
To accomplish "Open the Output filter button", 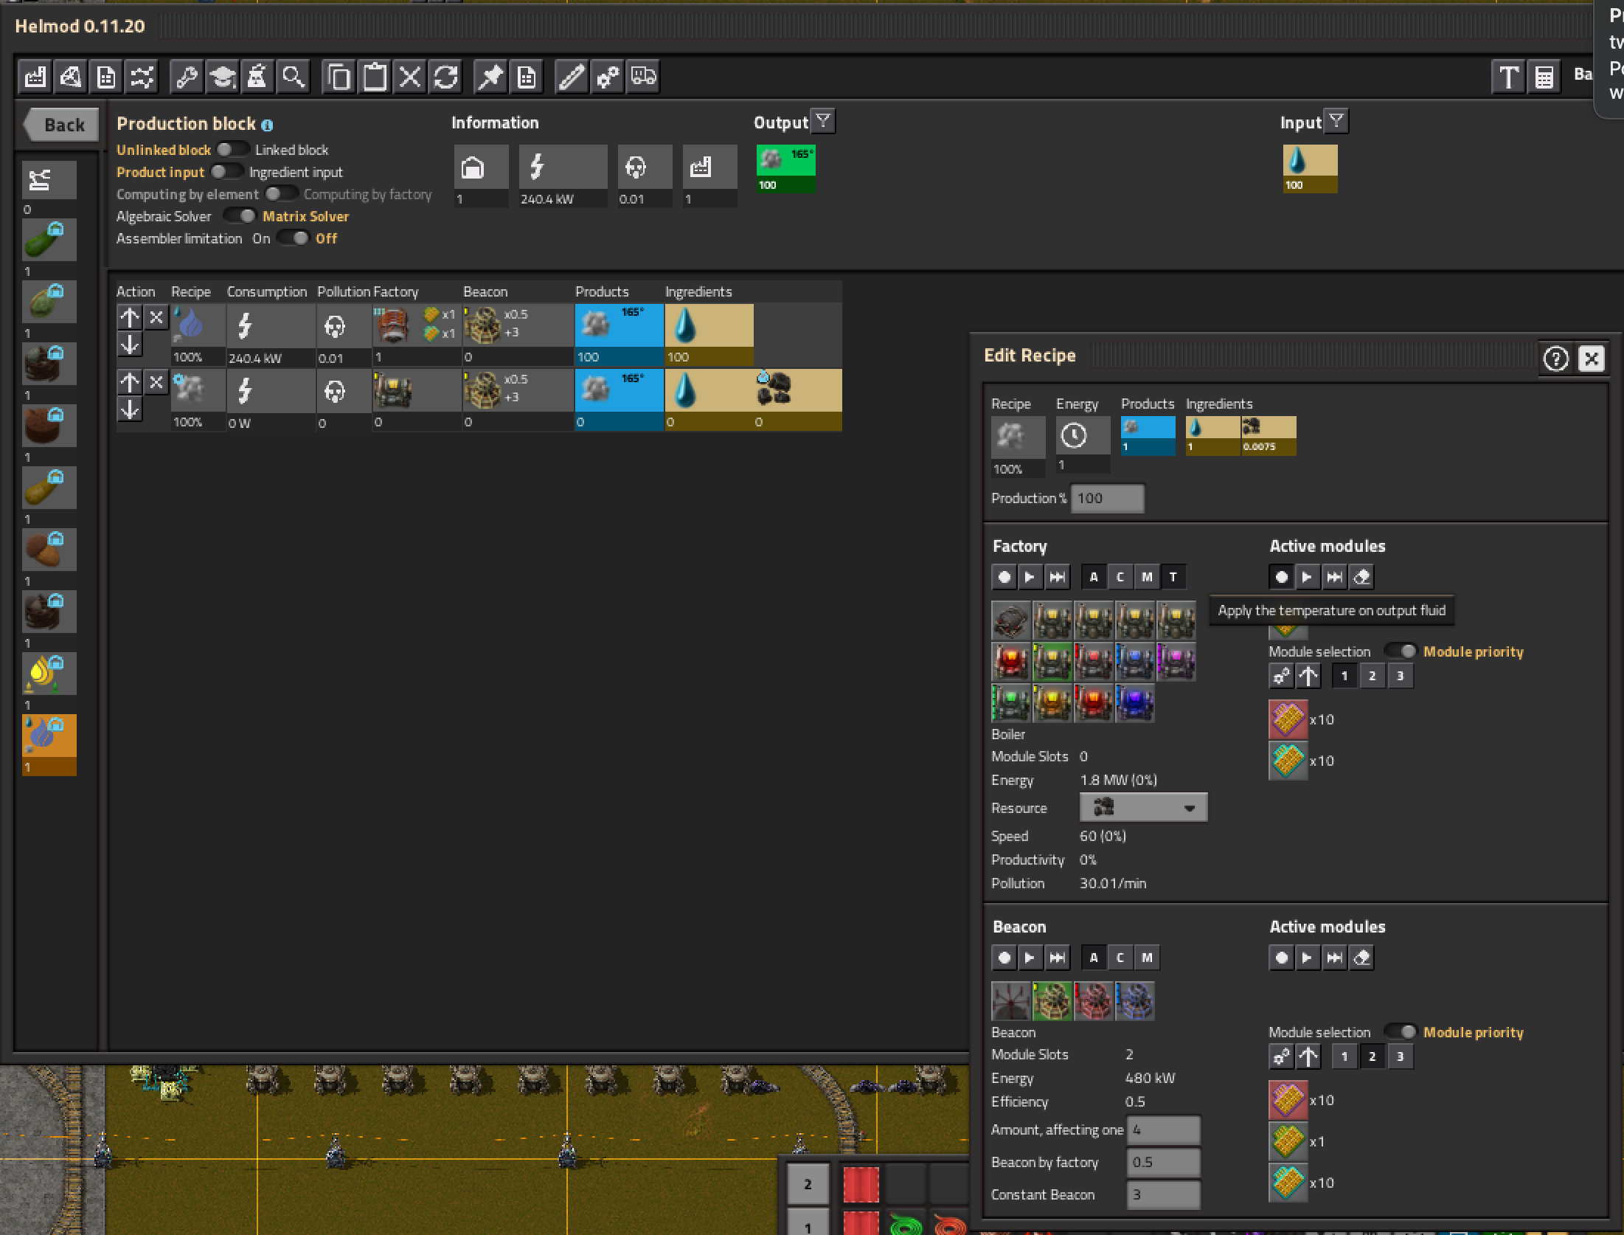I will click(x=822, y=121).
